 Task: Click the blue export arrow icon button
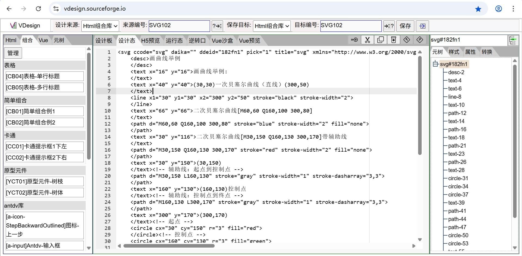point(422,26)
